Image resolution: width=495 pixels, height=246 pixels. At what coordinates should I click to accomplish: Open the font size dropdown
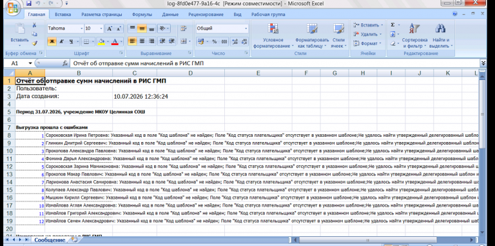(101, 28)
